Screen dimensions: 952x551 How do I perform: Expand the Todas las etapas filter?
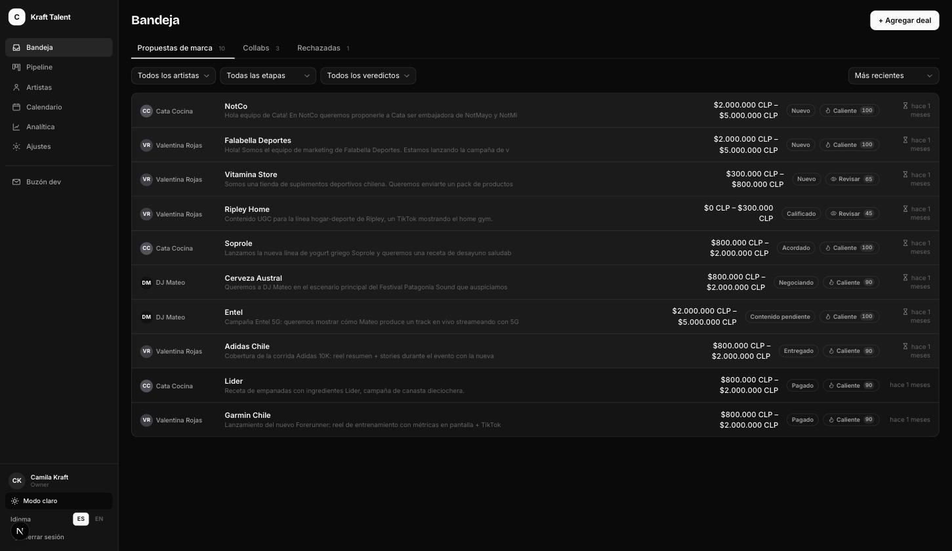pos(268,75)
